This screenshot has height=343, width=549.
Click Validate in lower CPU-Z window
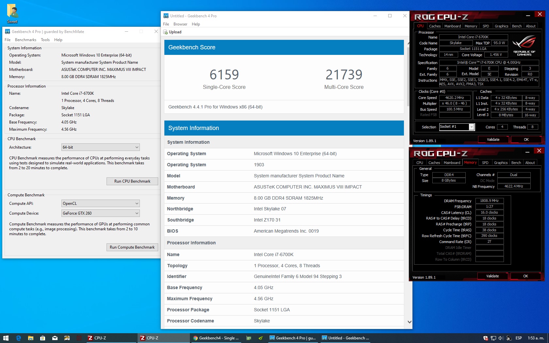[492, 276]
